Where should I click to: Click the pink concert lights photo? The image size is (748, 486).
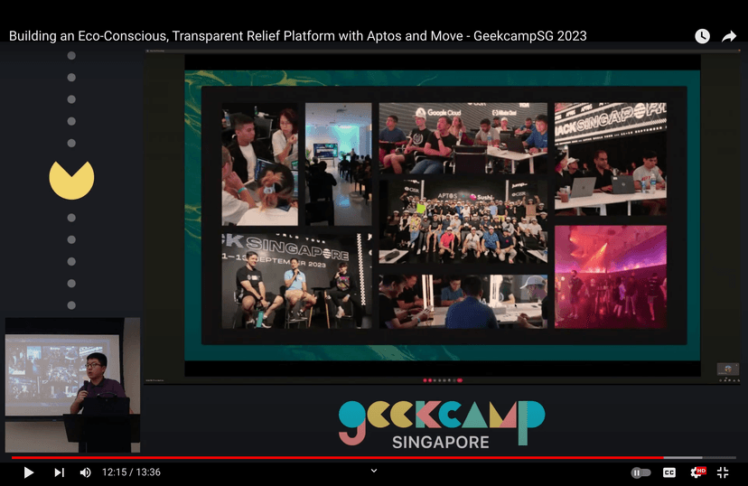pos(610,276)
